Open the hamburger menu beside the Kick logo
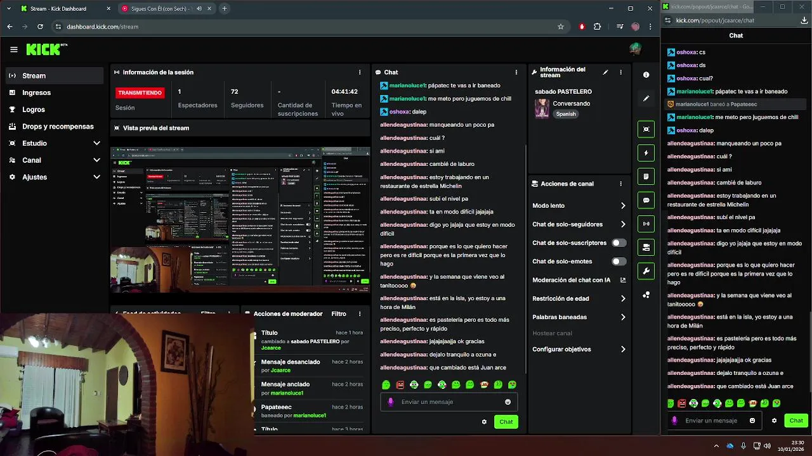Screen dimensions: 812x456 (x=14, y=49)
